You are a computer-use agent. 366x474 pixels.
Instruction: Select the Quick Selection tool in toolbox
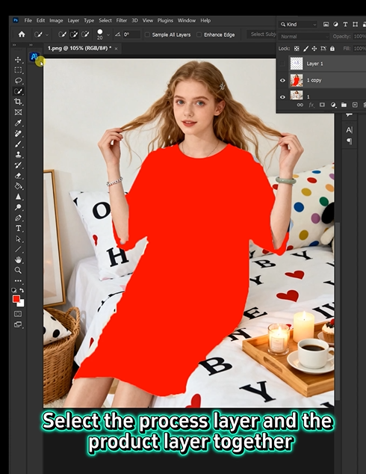(18, 91)
